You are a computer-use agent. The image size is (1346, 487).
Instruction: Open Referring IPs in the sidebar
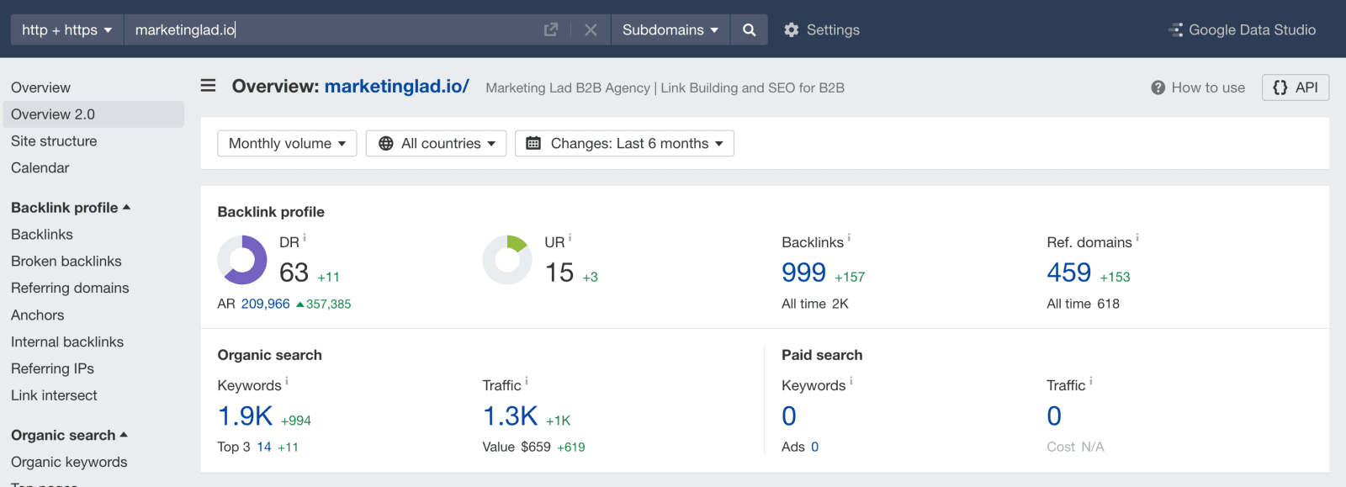[x=52, y=368]
